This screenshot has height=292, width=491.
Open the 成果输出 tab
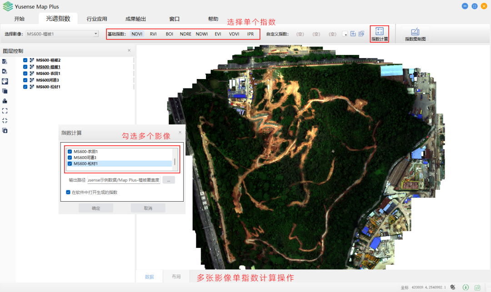coord(136,19)
